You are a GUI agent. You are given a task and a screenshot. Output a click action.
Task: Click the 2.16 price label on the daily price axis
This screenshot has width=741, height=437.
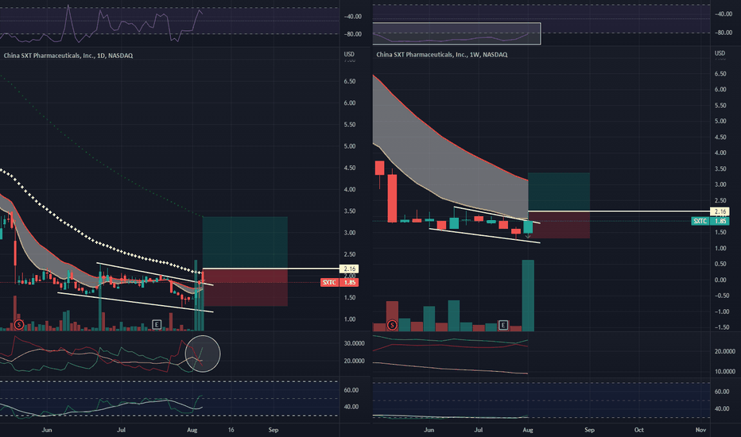pyautogui.click(x=349, y=269)
